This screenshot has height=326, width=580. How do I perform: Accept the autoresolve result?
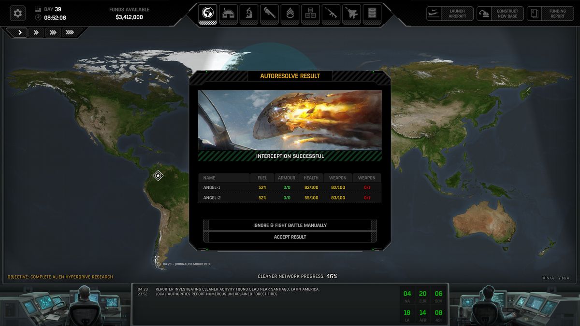(290, 237)
